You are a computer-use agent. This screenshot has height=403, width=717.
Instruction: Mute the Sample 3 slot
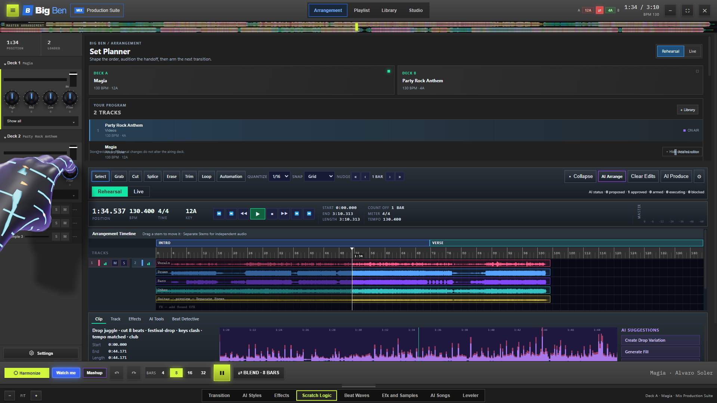pos(65,236)
